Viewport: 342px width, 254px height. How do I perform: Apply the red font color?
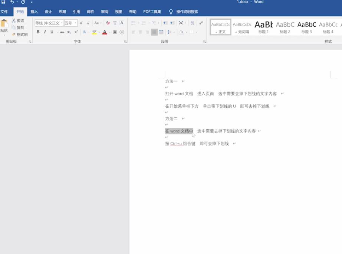[105, 32]
